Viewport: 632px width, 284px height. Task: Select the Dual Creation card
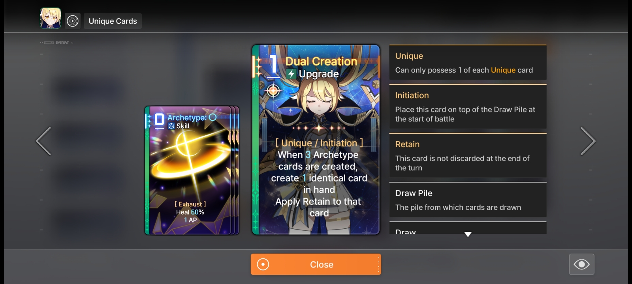(x=316, y=140)
